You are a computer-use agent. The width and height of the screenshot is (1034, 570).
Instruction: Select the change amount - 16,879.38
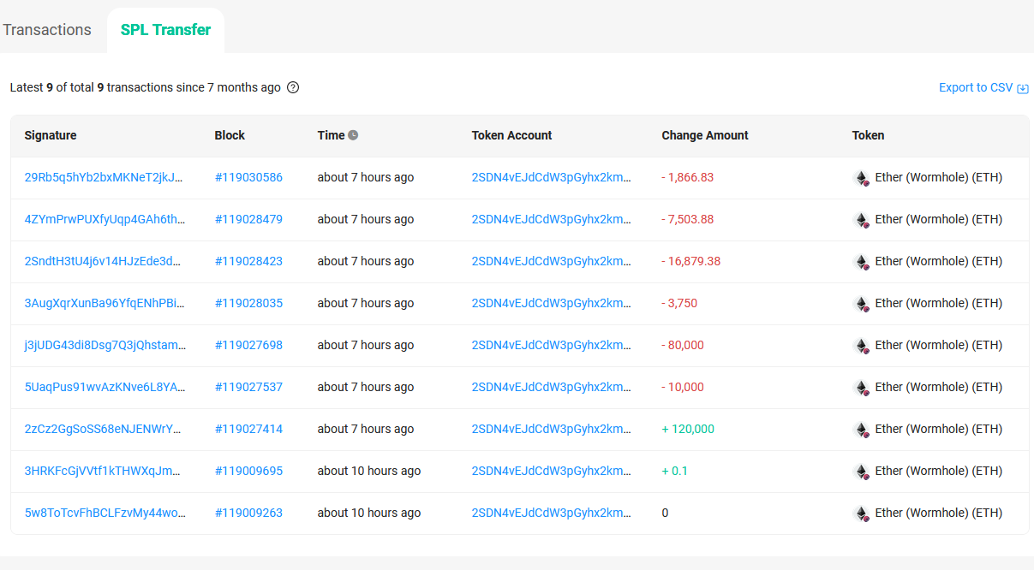pyautogui.click(x=691, y=261)
